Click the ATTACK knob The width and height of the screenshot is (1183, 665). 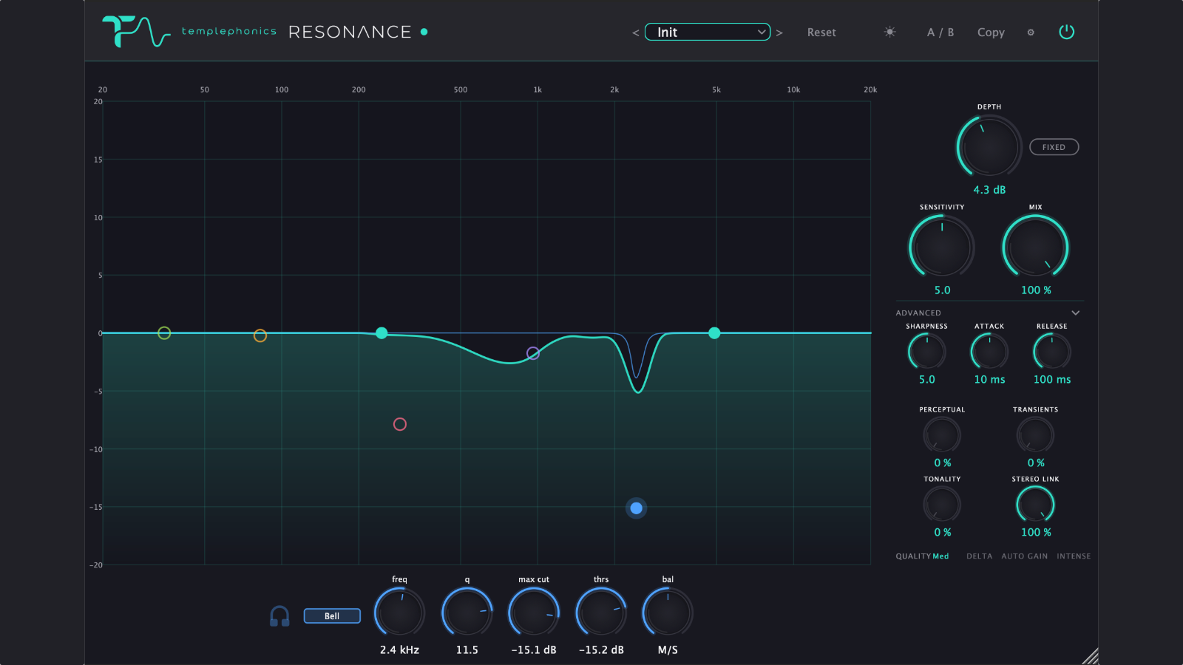pos(989,351)
